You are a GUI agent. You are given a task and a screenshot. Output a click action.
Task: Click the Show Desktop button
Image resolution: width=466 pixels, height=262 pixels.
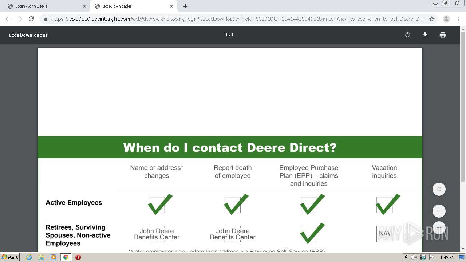click(x=462, y=257)
